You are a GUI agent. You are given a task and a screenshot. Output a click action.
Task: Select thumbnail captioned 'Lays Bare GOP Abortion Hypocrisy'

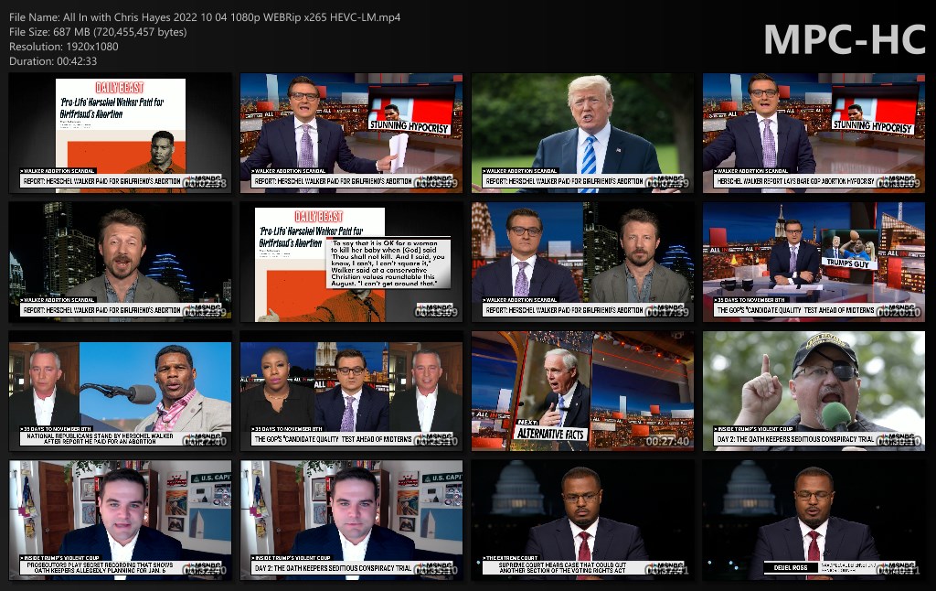814,133
